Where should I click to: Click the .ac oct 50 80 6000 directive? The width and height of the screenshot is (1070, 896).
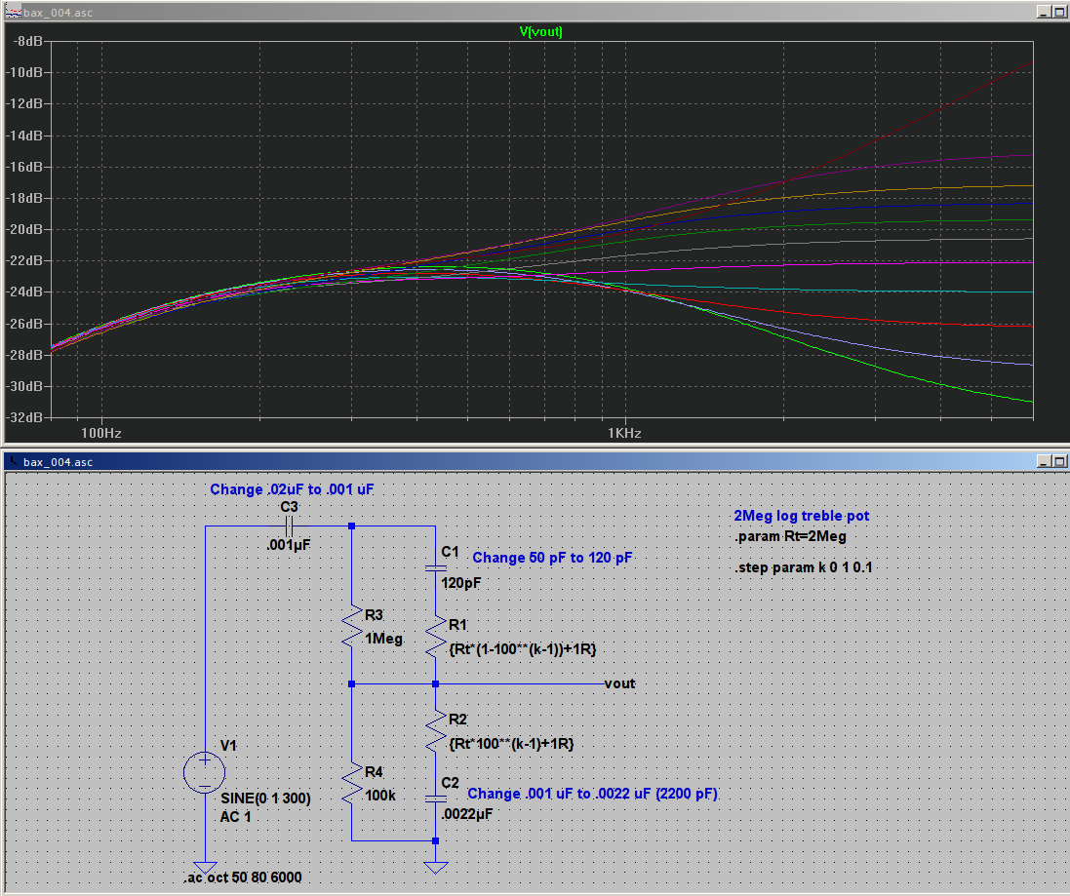(243, 877)
